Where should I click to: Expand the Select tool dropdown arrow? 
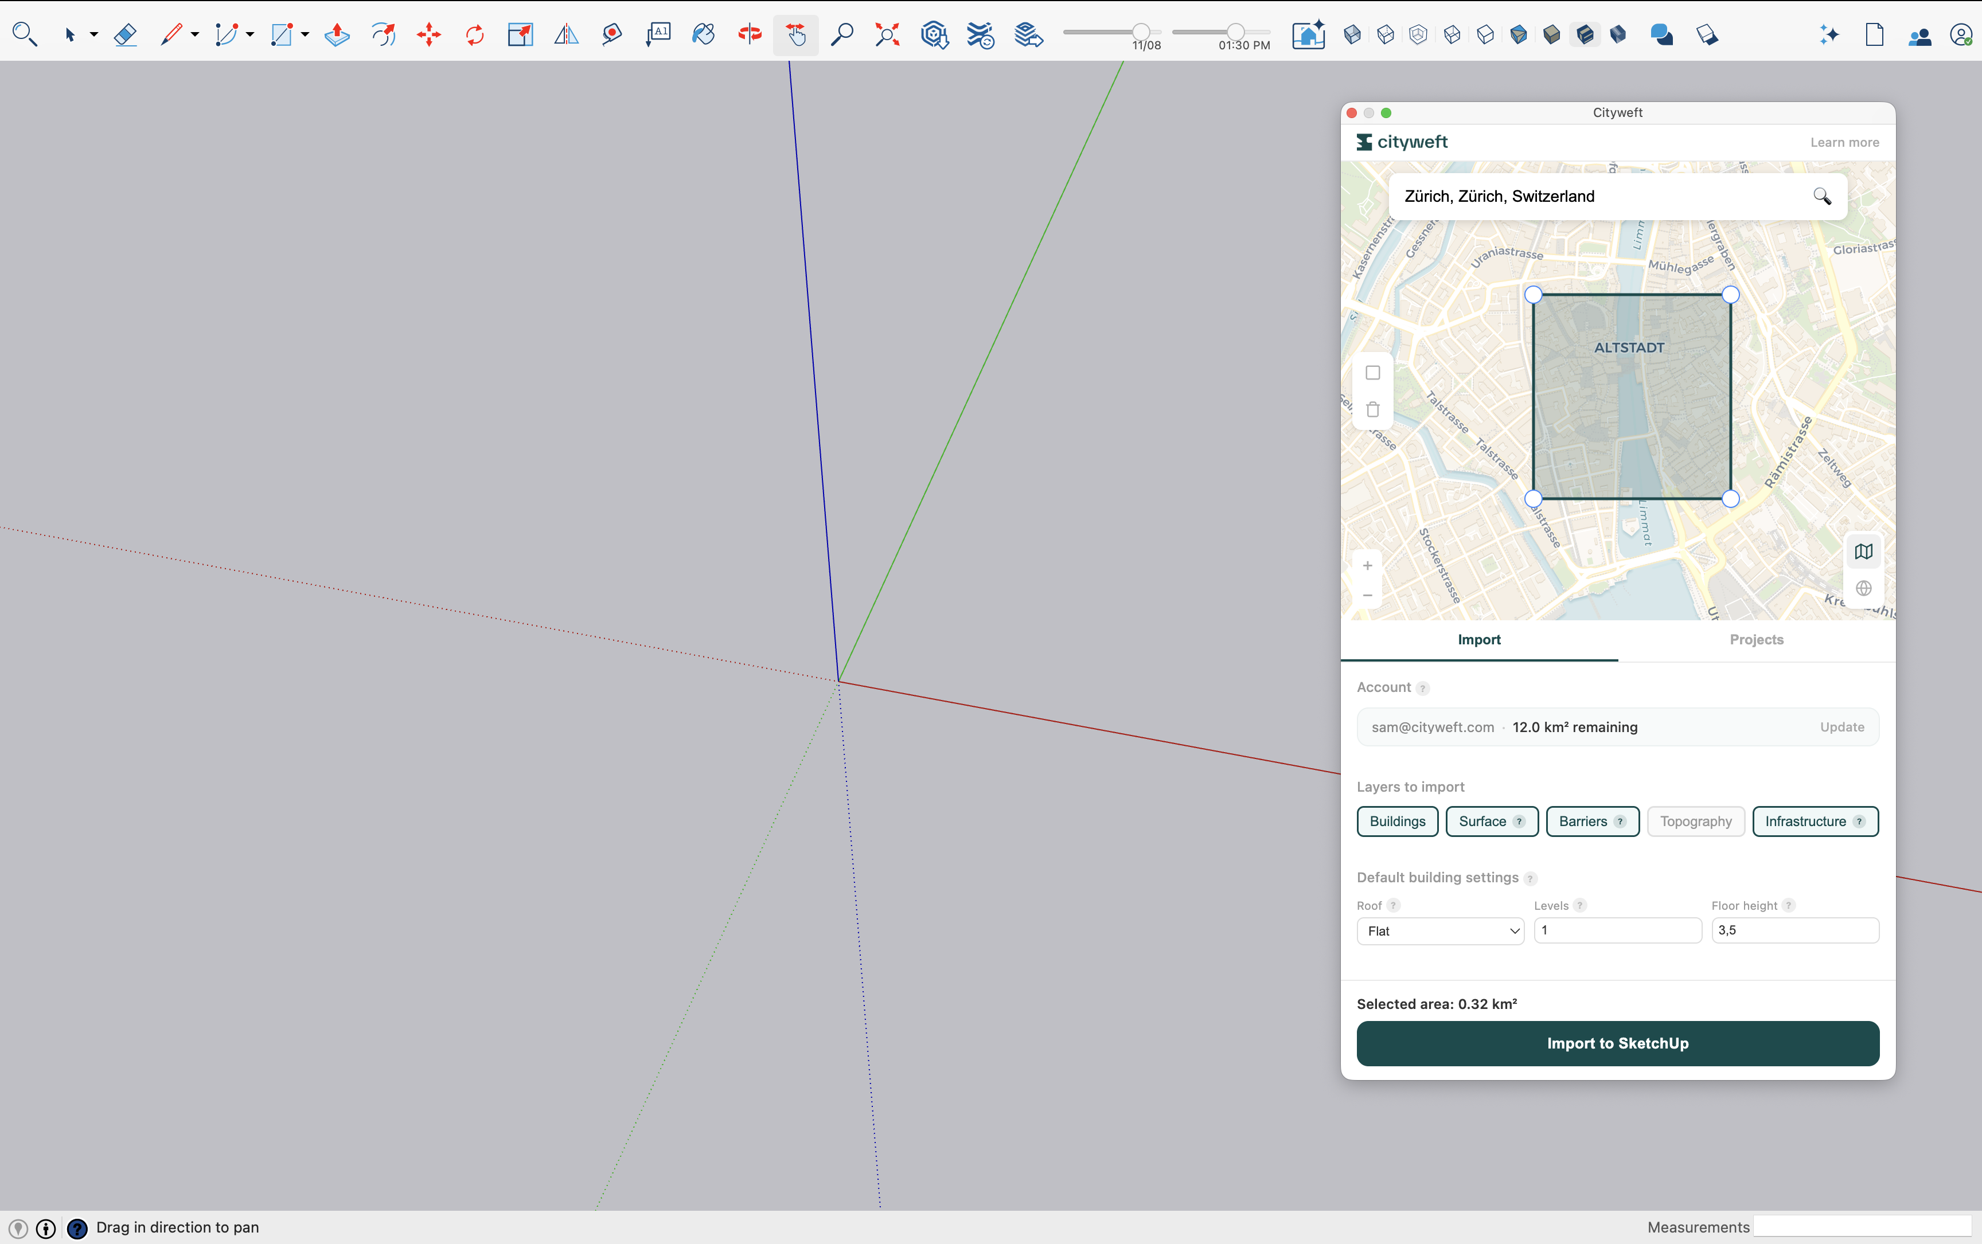pyautogui.click(x=94, y=34)
